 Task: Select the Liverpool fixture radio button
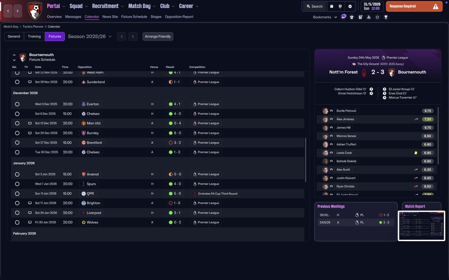17,213
